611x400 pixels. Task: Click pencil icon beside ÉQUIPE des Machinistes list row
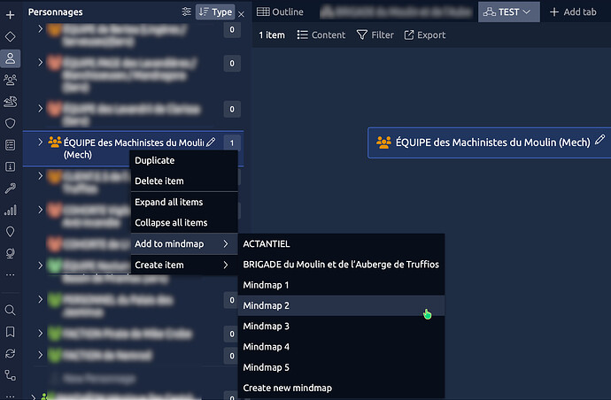211,142
